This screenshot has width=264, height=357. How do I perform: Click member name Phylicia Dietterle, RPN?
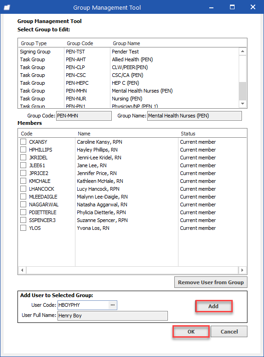(x=101, y=212)
